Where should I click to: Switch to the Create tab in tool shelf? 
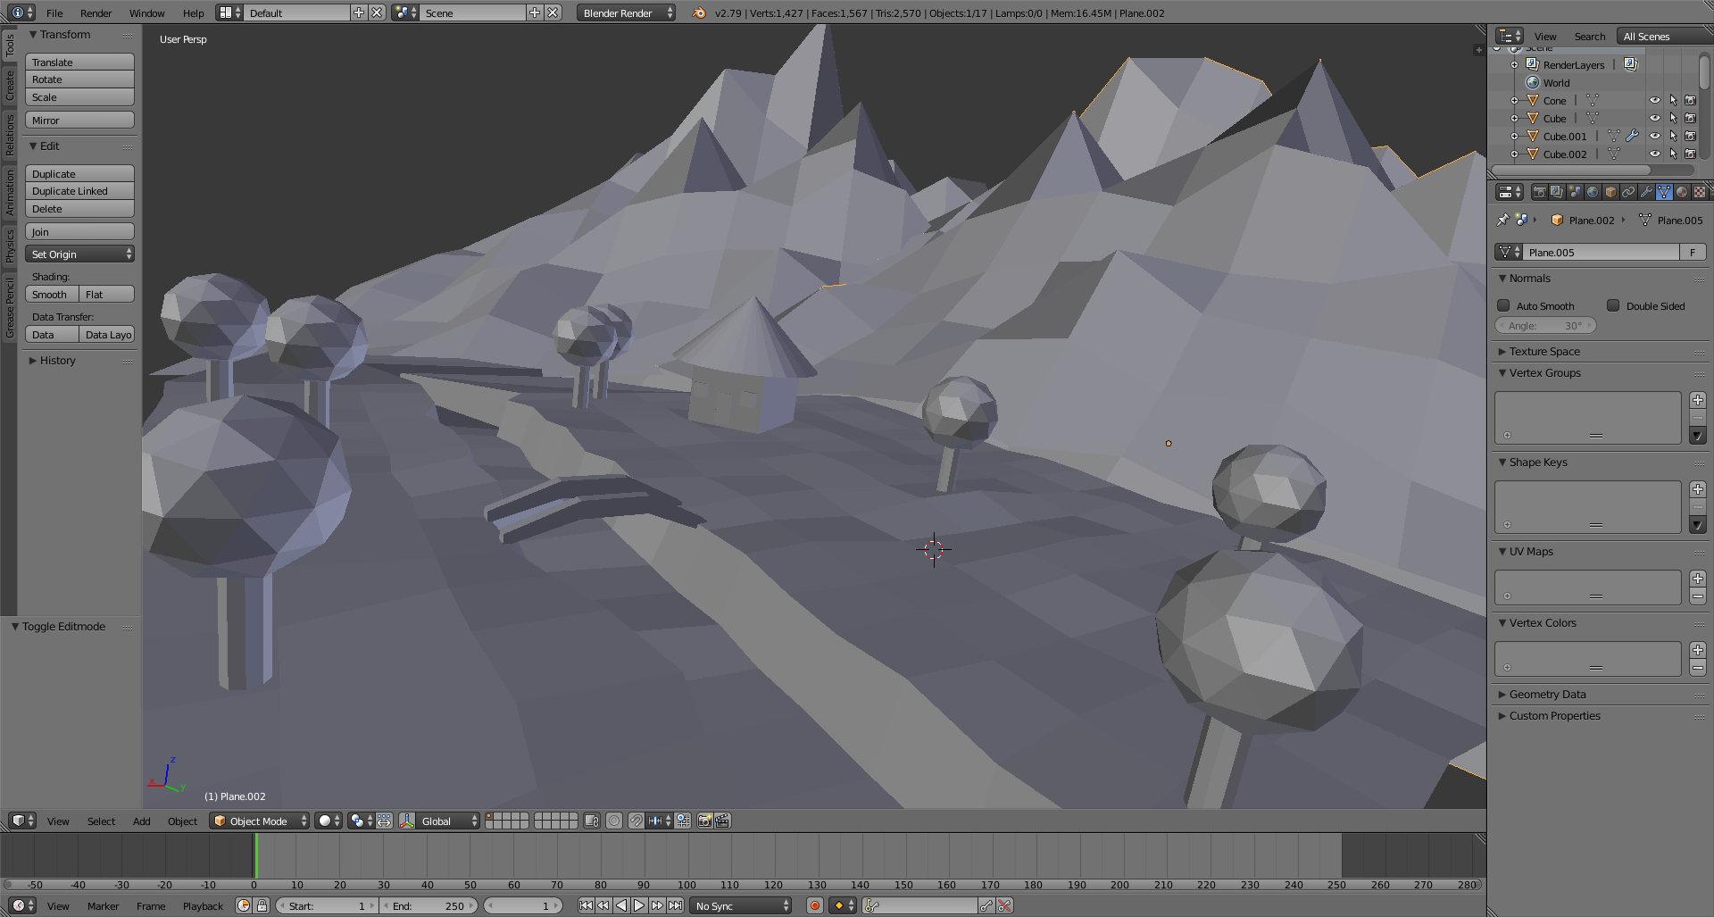10,86
